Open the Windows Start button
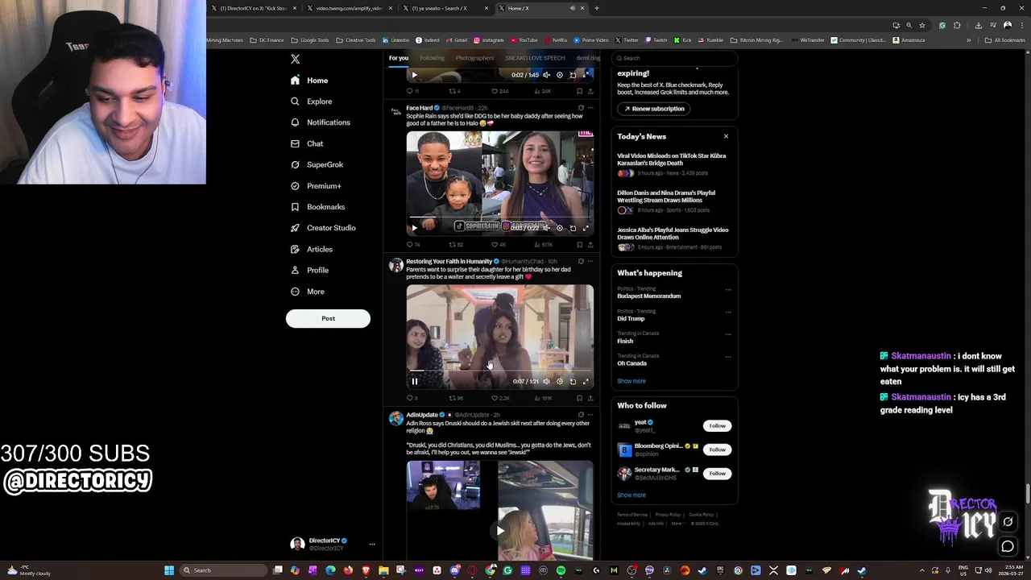1031x580 pixels. point(169,570)
